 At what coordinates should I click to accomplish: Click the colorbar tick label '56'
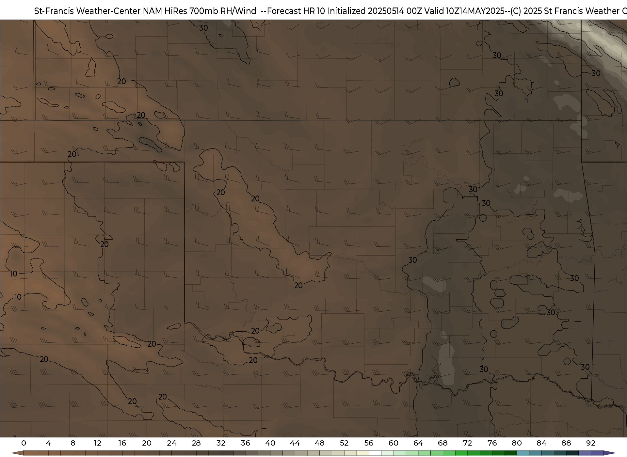(369, 443)
